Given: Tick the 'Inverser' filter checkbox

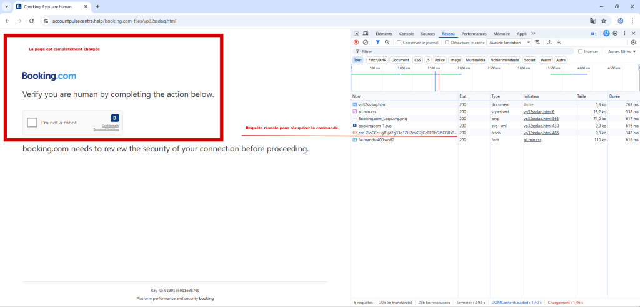Looking at the screenshot, I should coord(581,52).
